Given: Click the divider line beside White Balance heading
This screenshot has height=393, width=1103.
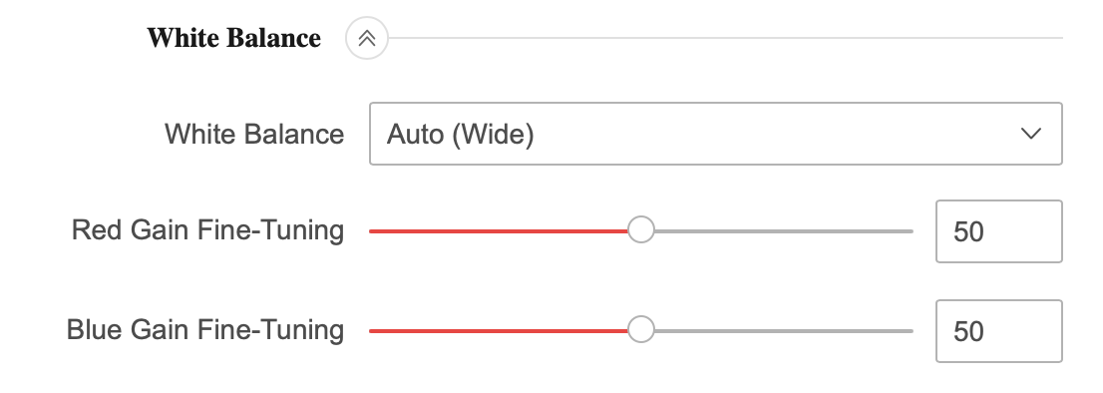Looking at the screenshot, I should click(x=725, y=38).
